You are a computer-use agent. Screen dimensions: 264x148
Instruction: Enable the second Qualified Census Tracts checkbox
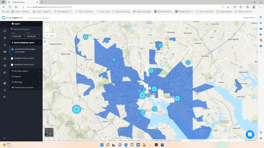(x=12, y=65)
